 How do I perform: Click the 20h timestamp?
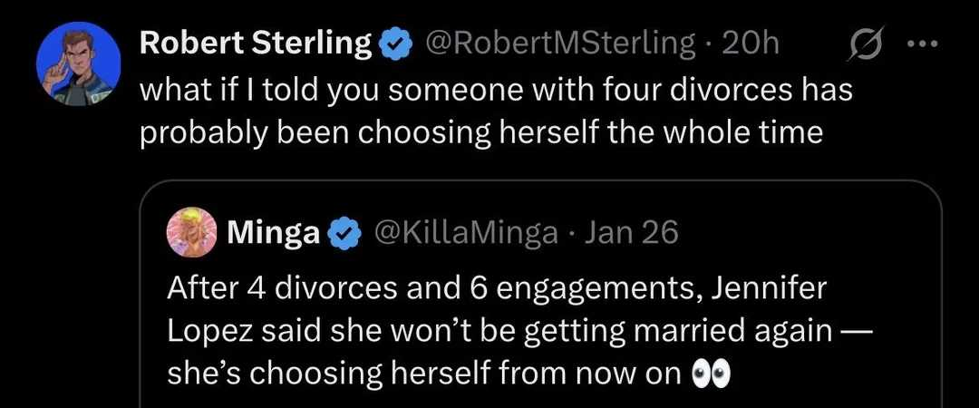(750, 43)
